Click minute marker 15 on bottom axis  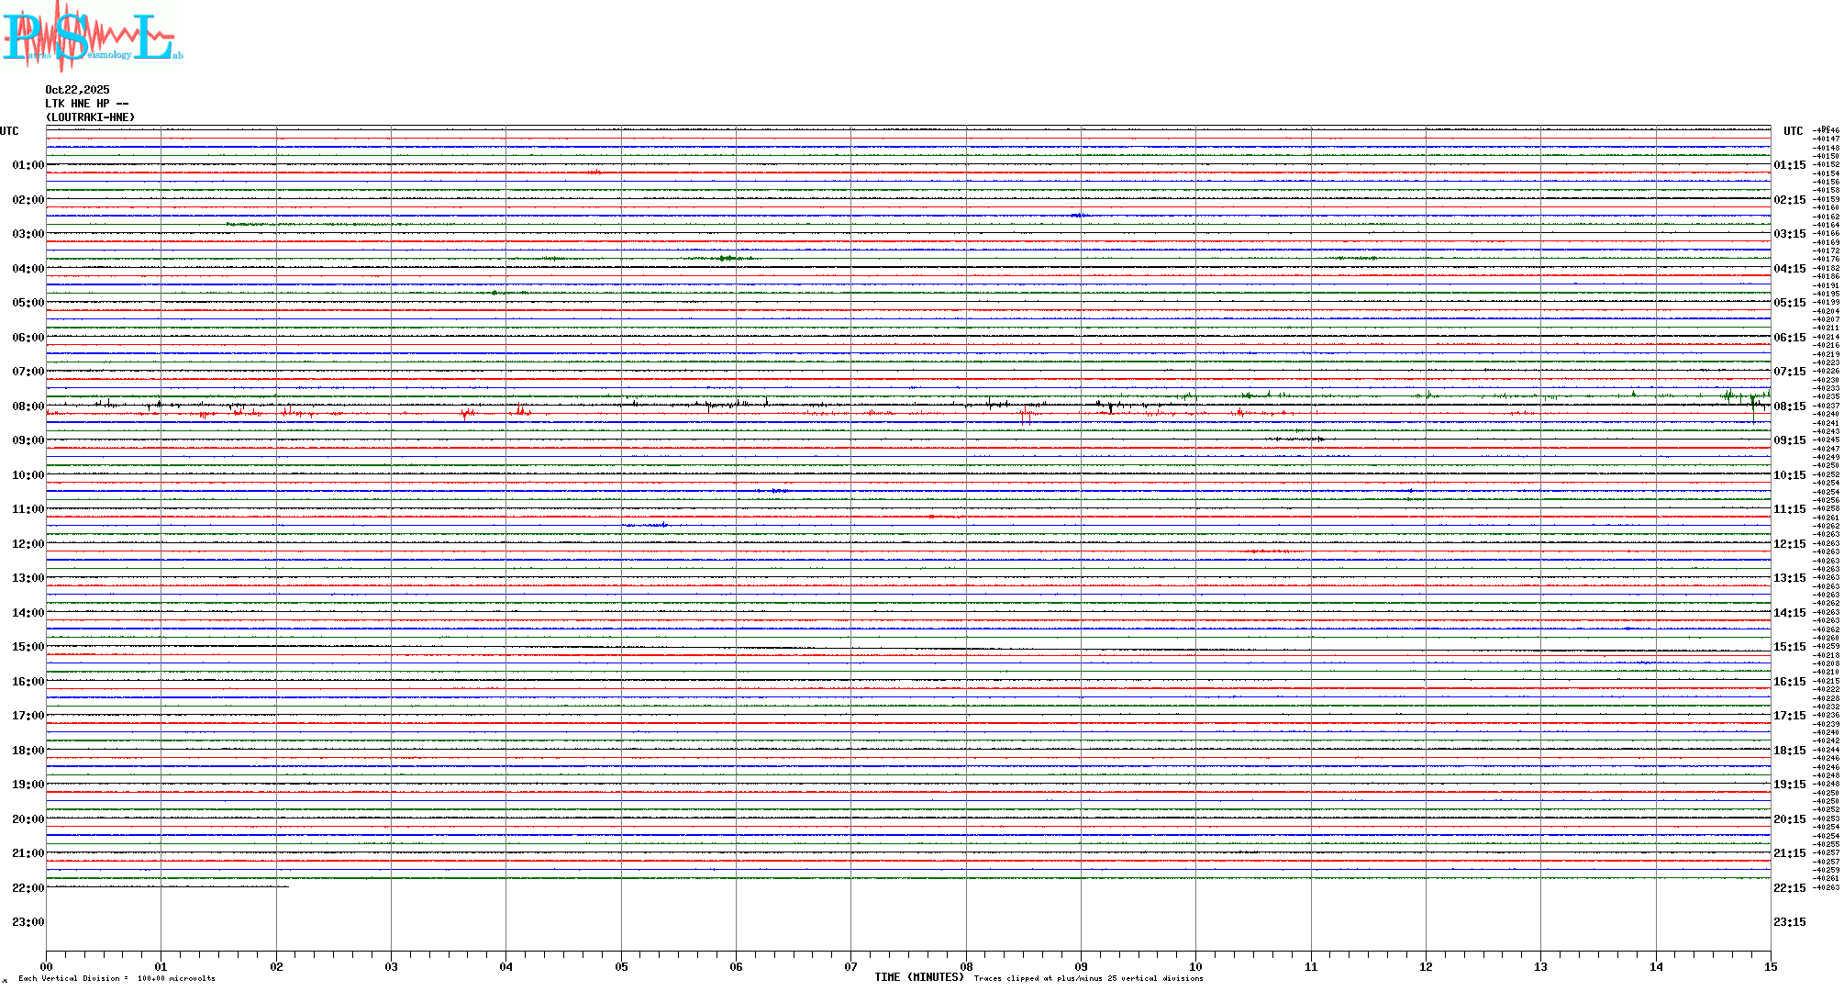tap(1770, 966)
